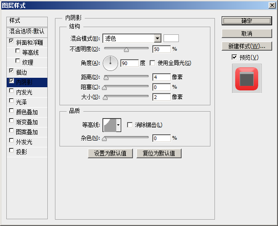Click the red style preview thumbnail
This screenshot has width=278, height=226.
[x=246, y=79]
